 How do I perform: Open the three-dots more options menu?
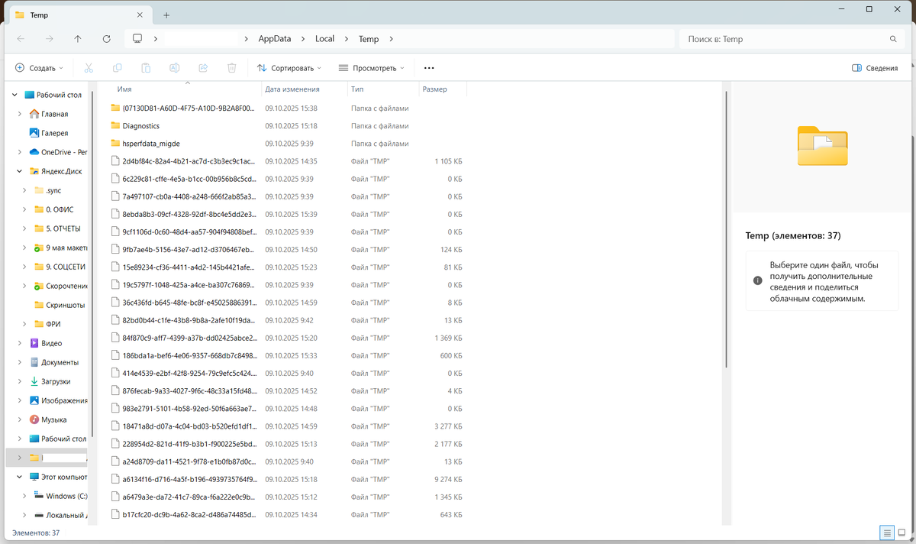[x=429, y=68]
